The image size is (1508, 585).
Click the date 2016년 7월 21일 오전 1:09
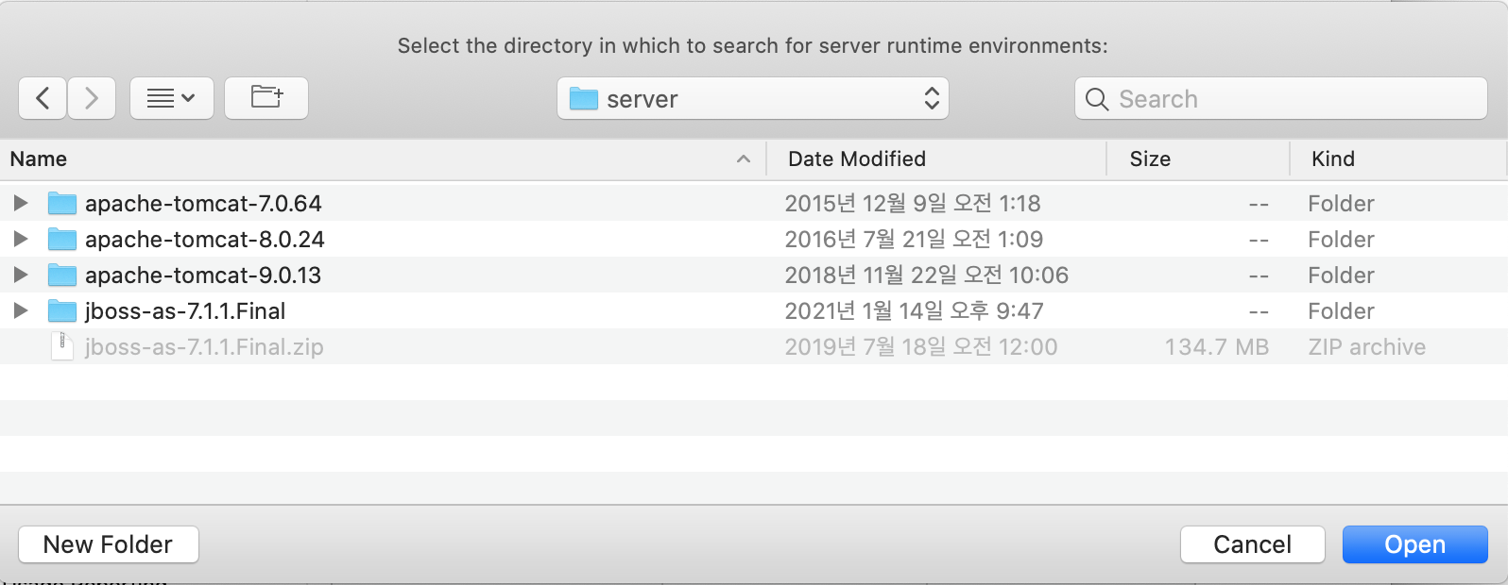(914, 239)
